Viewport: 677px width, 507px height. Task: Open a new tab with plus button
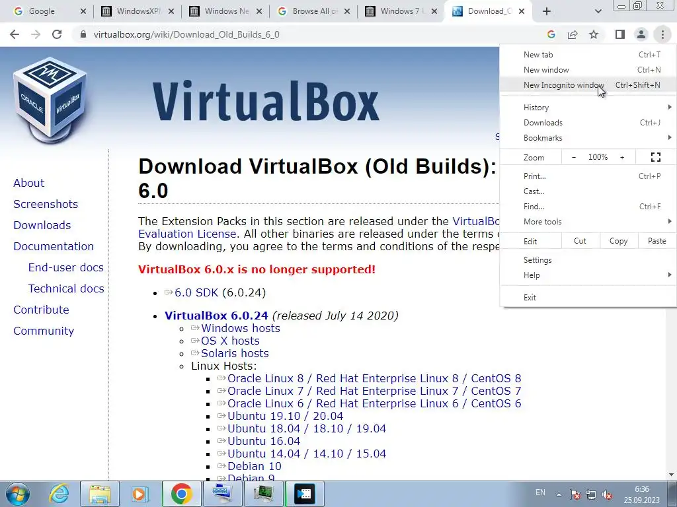547,12
